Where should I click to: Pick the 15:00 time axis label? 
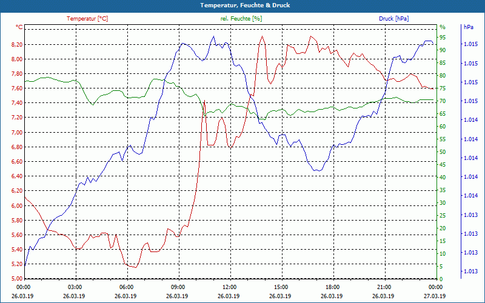click(280, 287)
